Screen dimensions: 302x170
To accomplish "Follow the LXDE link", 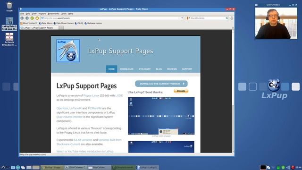I will point(119,95).
